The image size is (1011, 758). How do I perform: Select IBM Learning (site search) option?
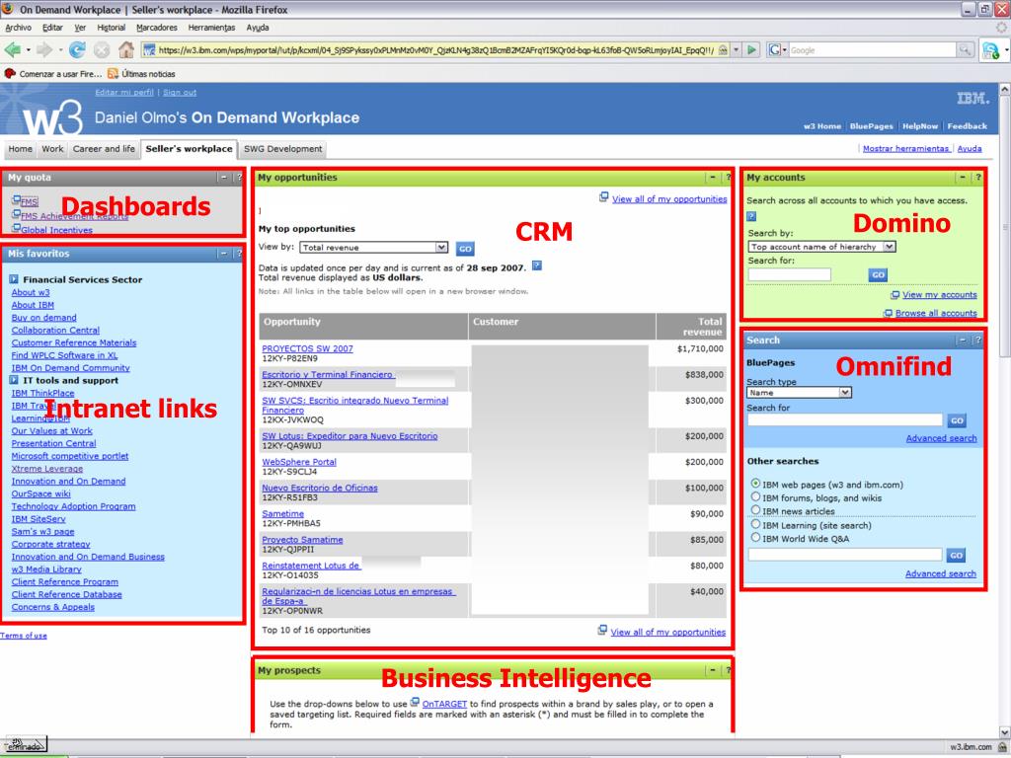coord(755,524)
